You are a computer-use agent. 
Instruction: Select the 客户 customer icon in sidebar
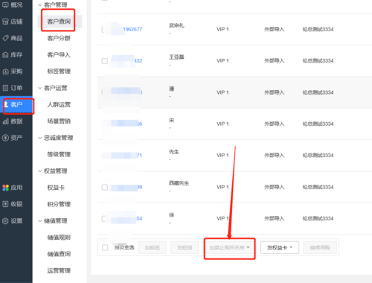point(6,104)
